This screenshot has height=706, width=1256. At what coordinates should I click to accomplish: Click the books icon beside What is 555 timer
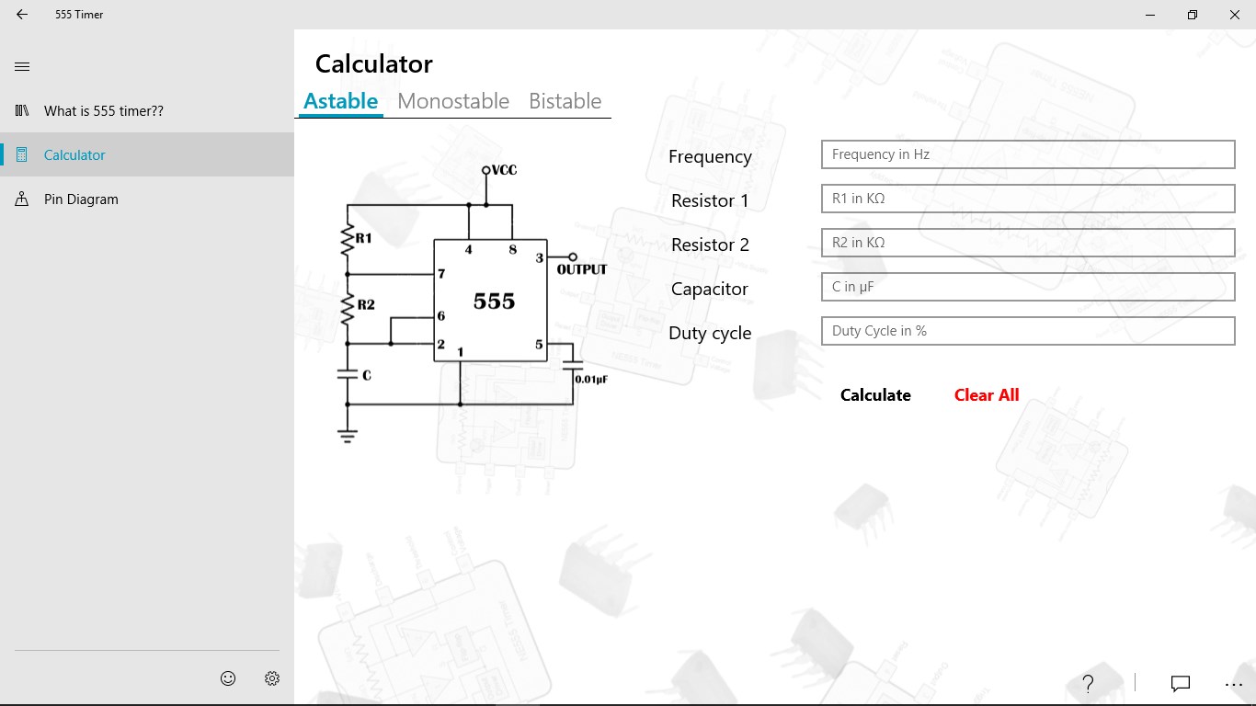[x=22, y=110]
